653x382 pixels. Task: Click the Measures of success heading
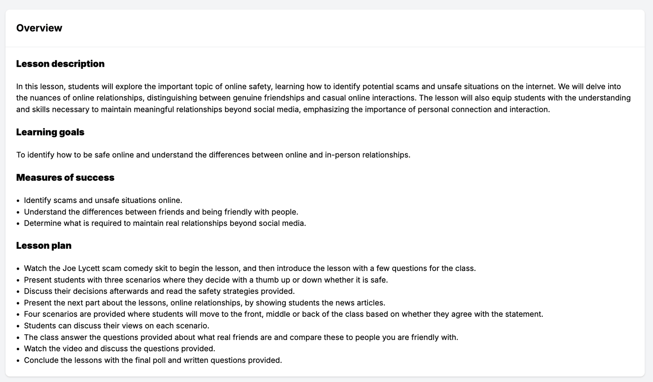(x=65, y=178)
